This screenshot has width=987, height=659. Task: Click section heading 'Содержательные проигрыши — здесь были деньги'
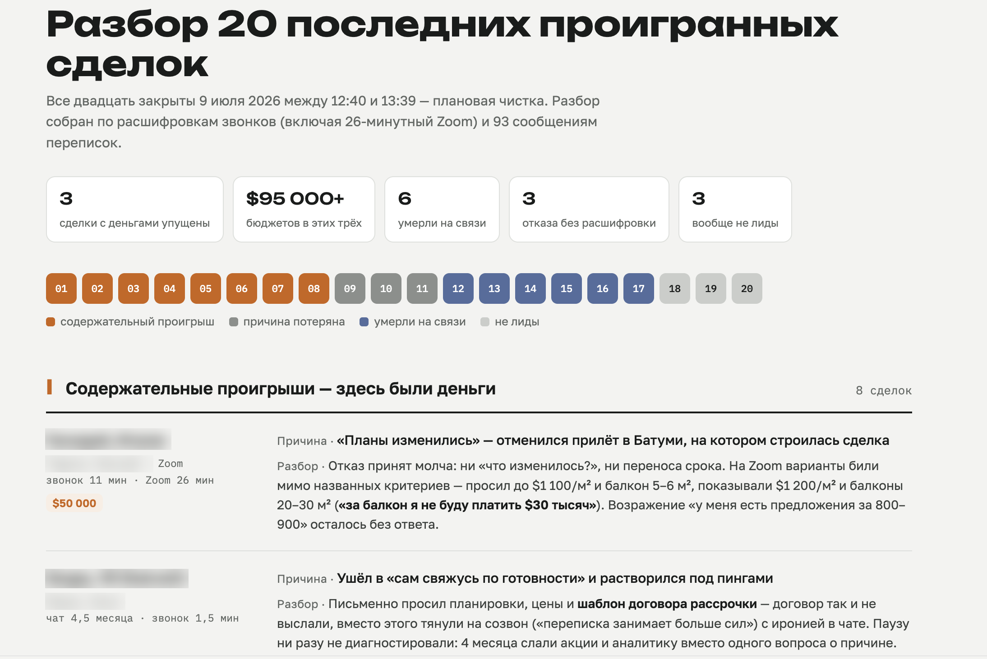click(281, 389)
